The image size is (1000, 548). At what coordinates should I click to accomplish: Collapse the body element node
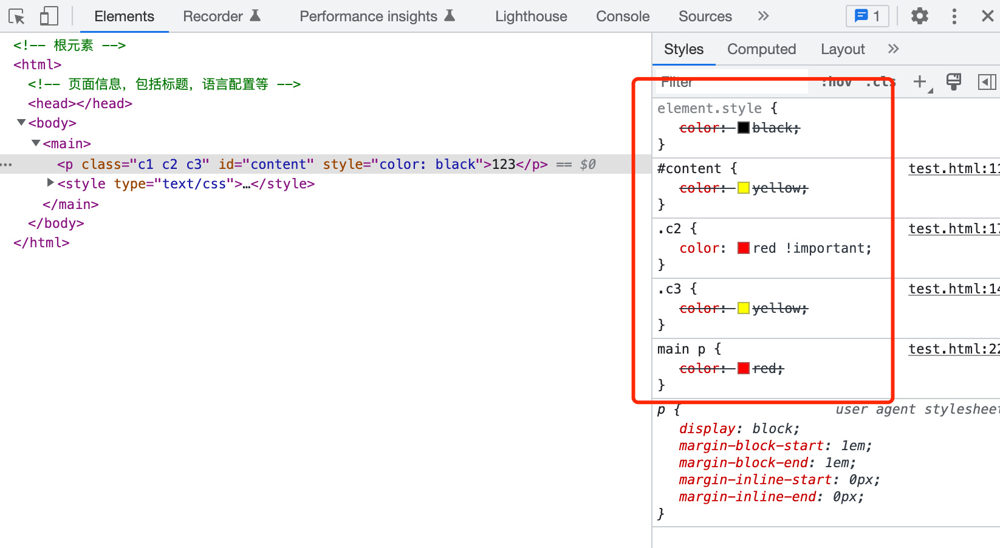click(21, 123)
